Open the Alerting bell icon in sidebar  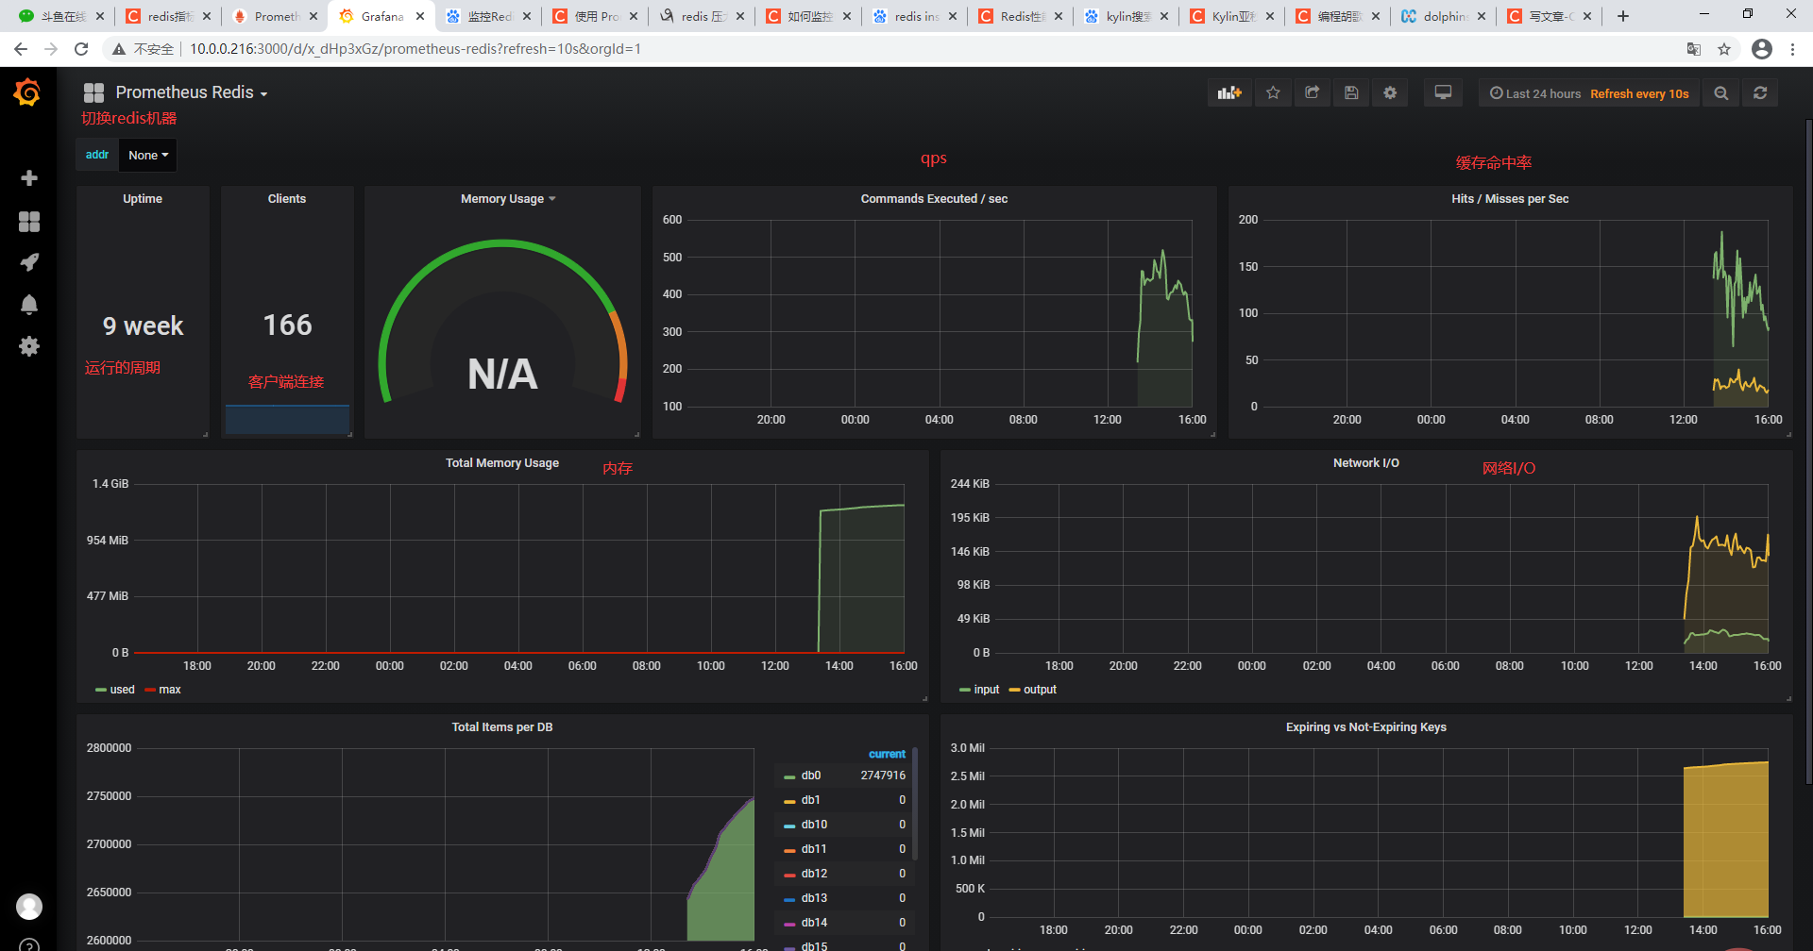[29, 304]
